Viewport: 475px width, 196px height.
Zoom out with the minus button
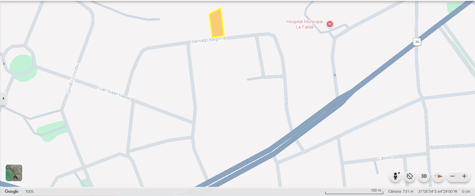click(452, 176)
